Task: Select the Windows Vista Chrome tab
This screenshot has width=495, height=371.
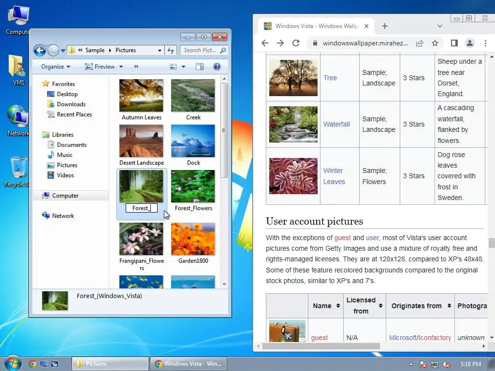Action: click(x=316, y=26)
